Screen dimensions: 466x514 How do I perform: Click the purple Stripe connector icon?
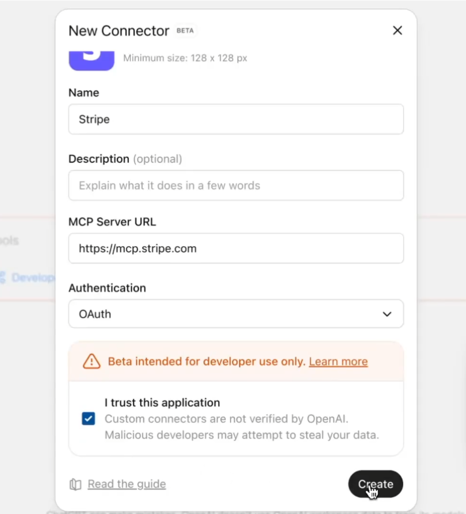pyautogui.click(x=92, y=61)
